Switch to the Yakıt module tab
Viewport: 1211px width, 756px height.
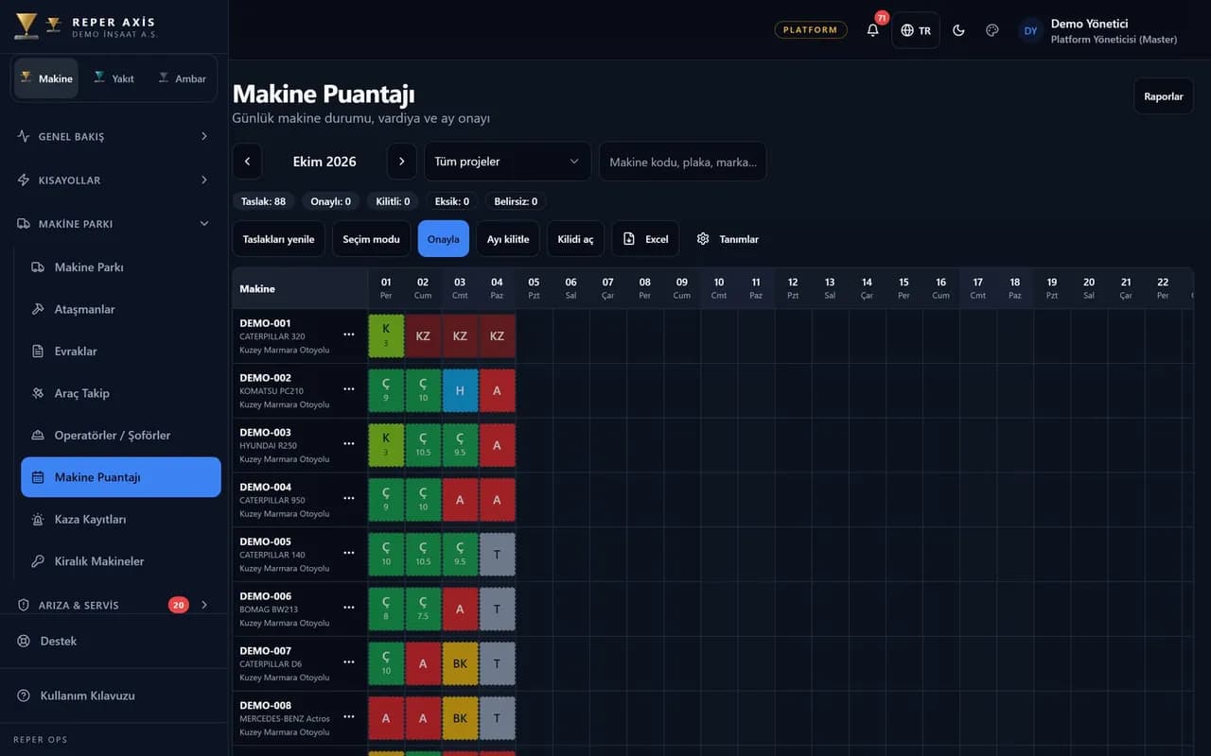[x=114, y=78]
